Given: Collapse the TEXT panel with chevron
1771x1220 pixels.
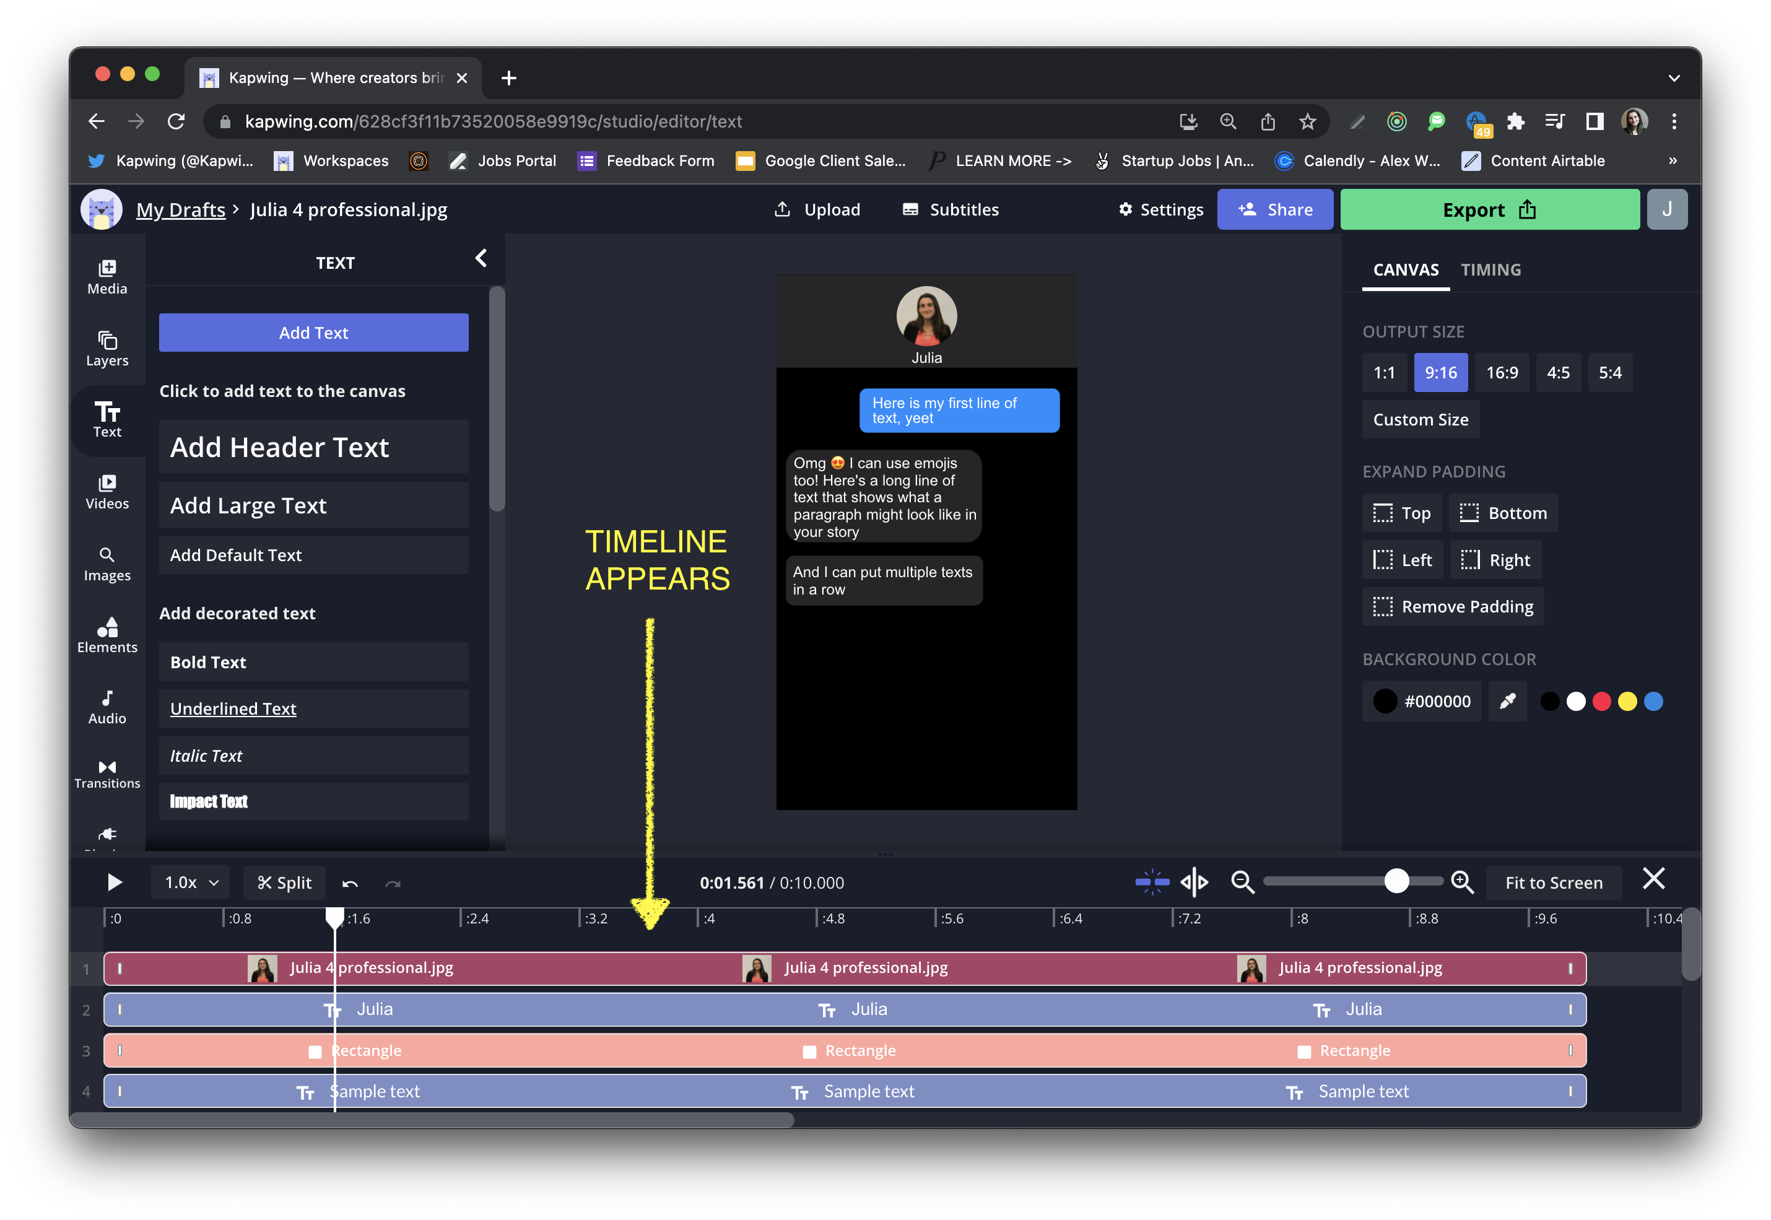Looking at the screenshot, I should (x=481, y=258).
